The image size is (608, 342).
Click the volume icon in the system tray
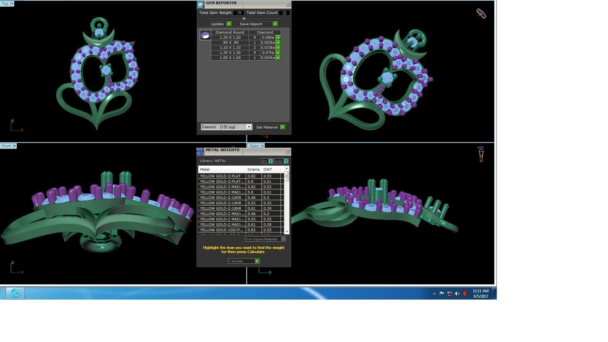click(x=457, y=294)
